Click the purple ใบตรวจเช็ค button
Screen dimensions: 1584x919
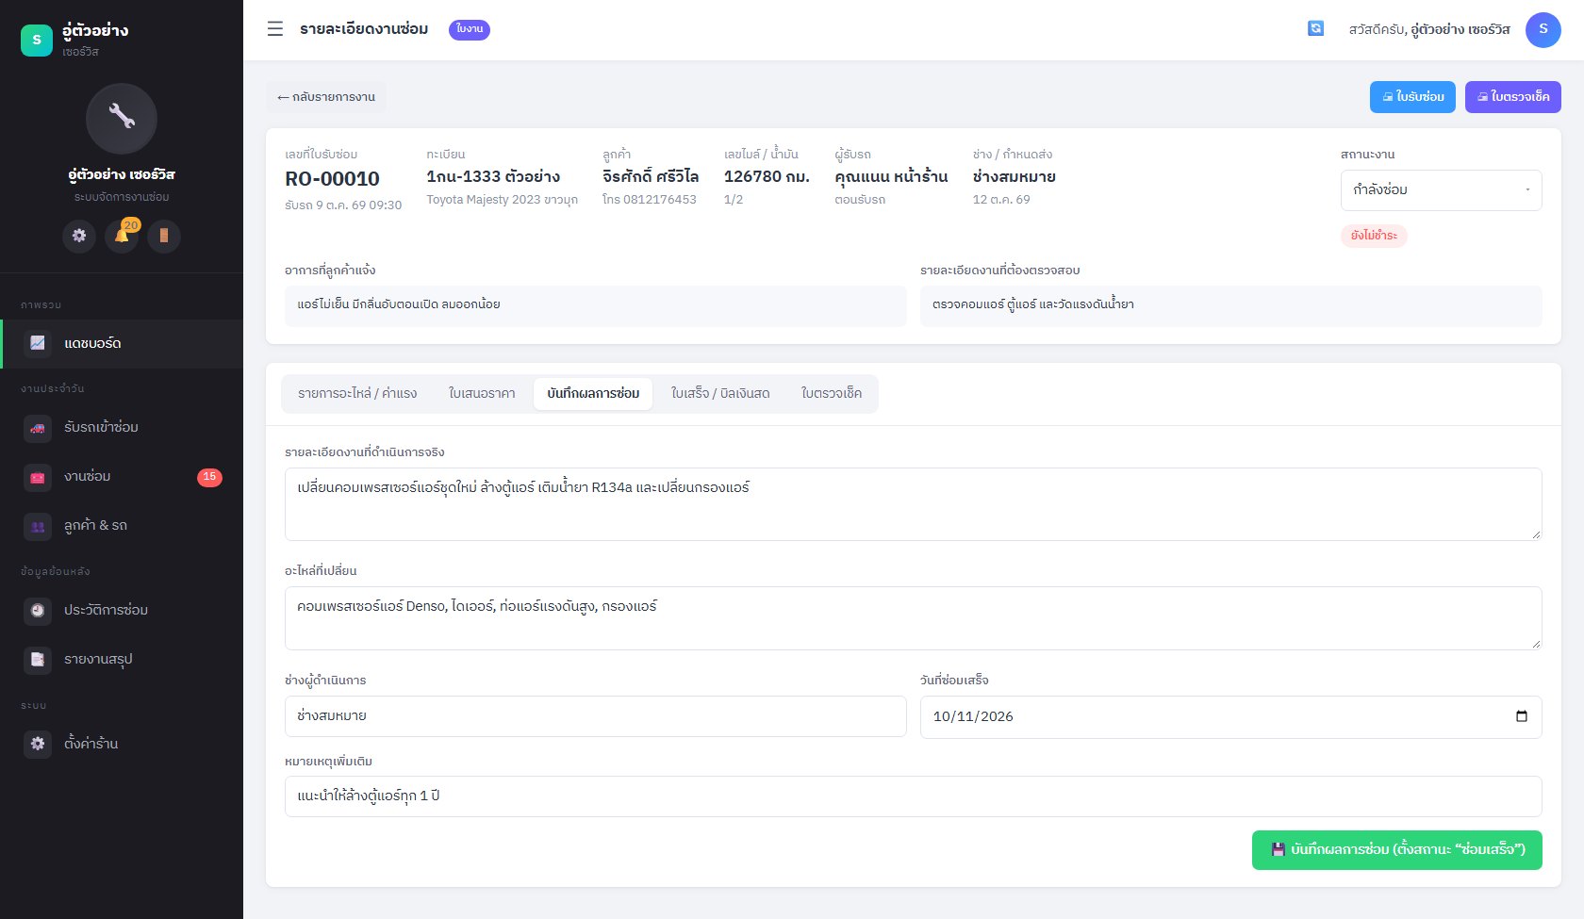[1512, 97]
